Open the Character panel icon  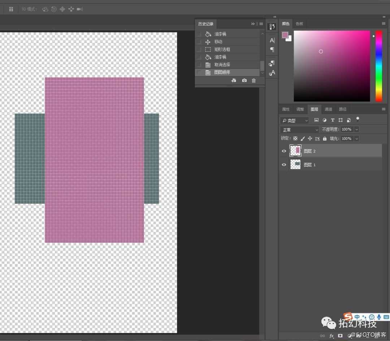272,40
